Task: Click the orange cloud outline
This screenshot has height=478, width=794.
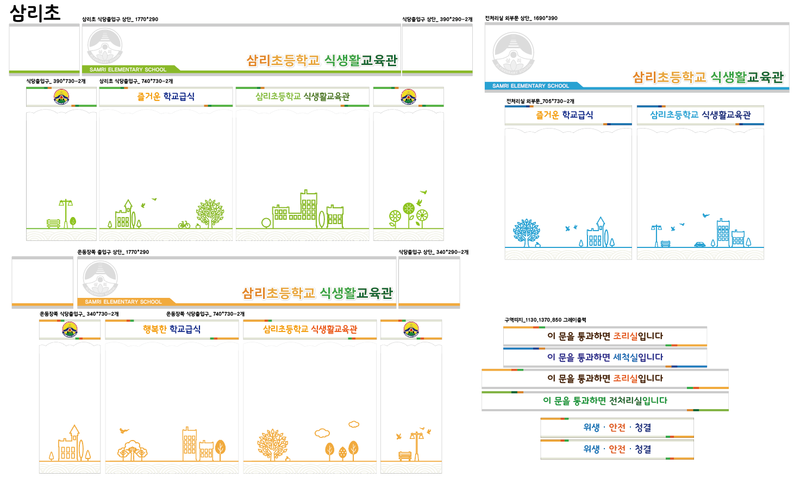Action: [x=322, y=433]
